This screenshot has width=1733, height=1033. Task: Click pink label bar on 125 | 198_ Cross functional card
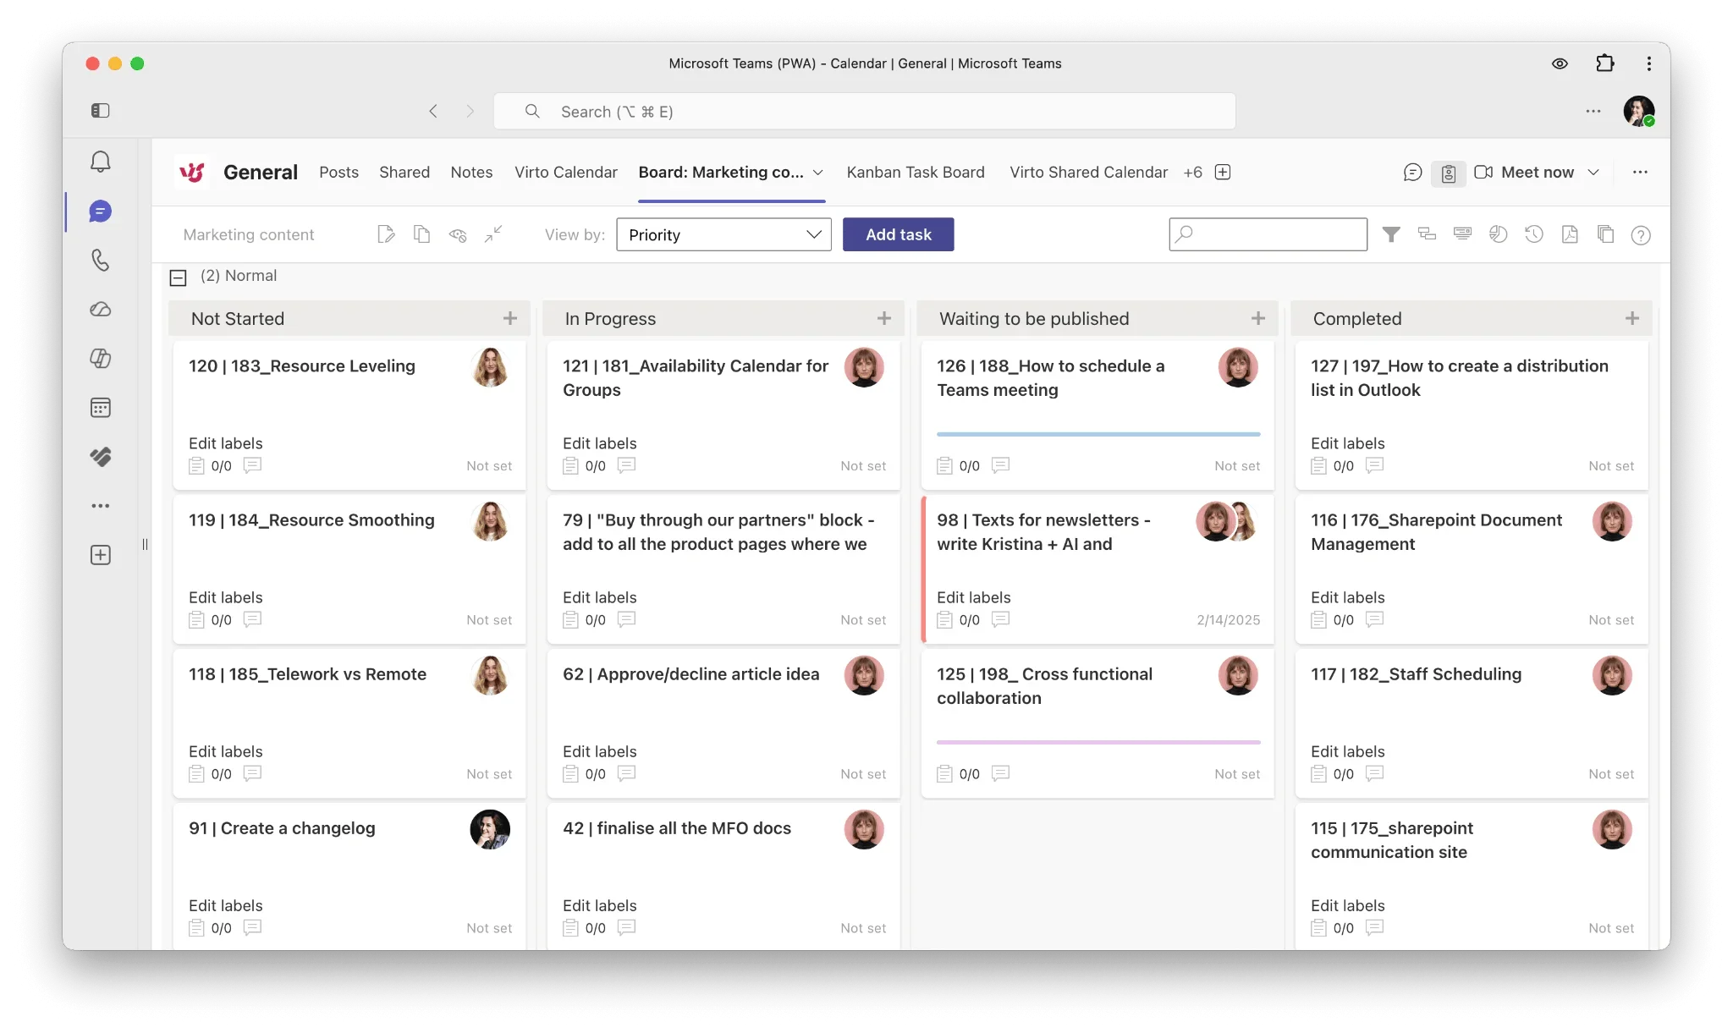[x=1098, y=742]
